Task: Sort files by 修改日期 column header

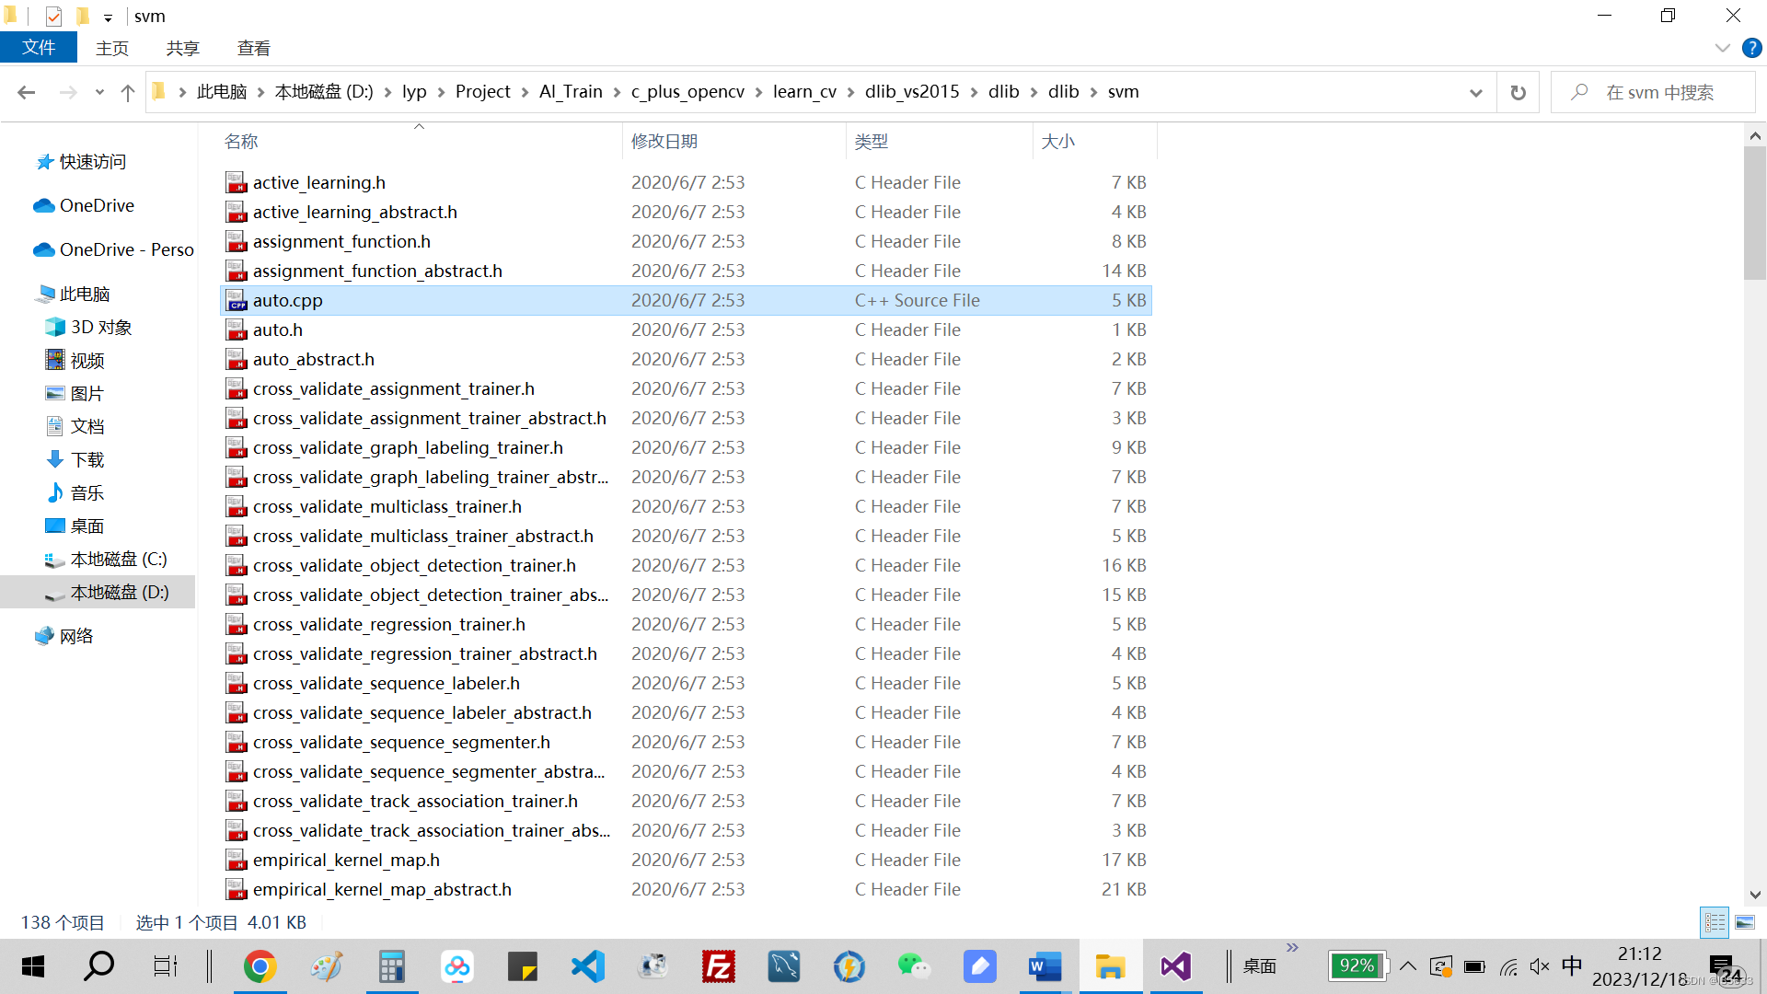Action: pyautogui.click(x=664, y=142)
